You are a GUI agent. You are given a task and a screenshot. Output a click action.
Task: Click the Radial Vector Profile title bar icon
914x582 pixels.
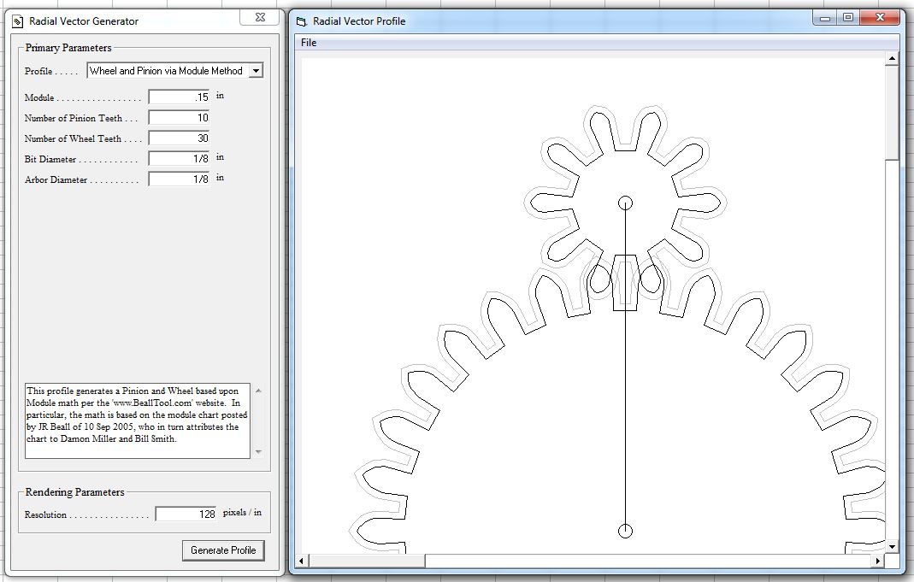click(301, 21)
